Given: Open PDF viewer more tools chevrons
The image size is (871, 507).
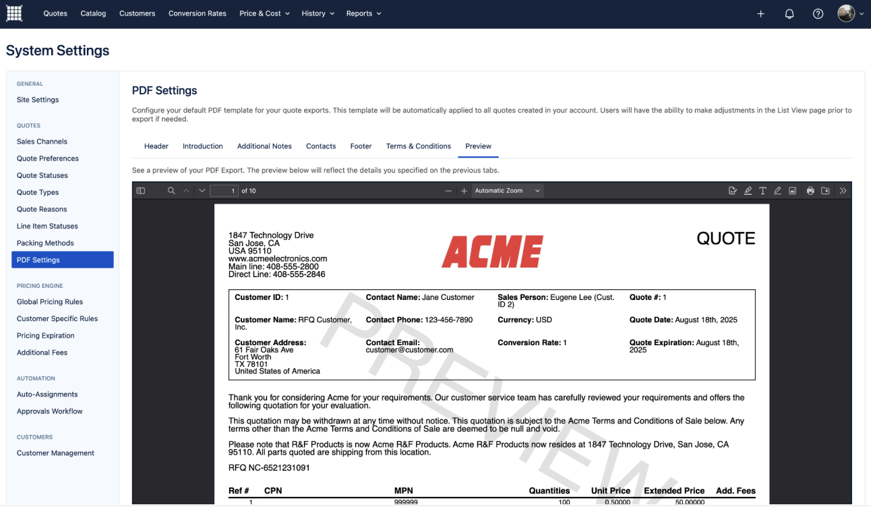Looking at the screenshot, I should (x=843, y=191).
